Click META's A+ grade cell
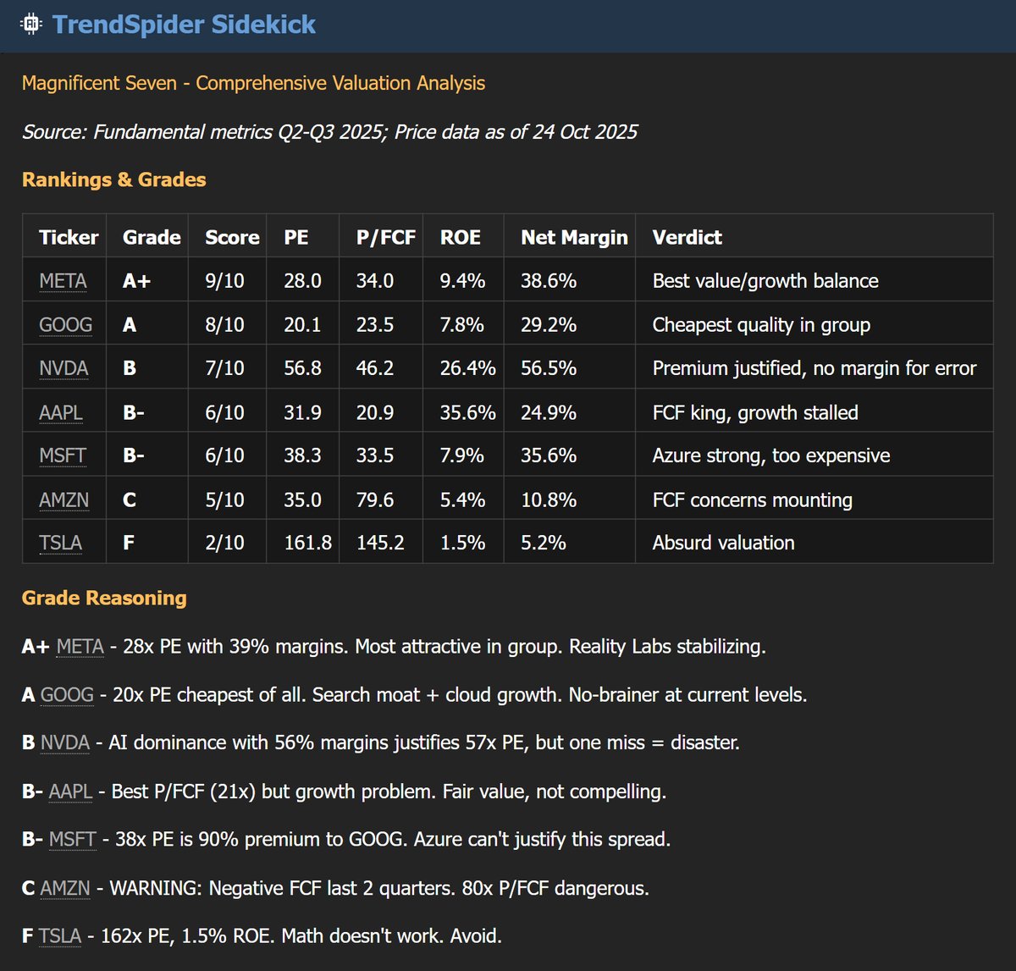 136,281
